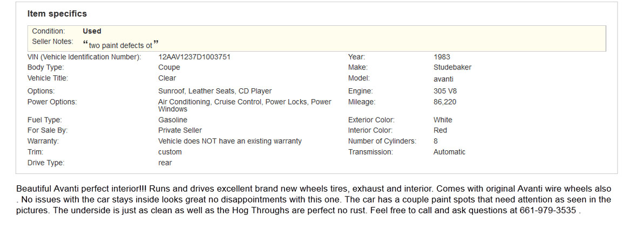Click the VIN number 12AAV1237D1003751
Viewport: 622px width, 238px height.
point(194,57)
